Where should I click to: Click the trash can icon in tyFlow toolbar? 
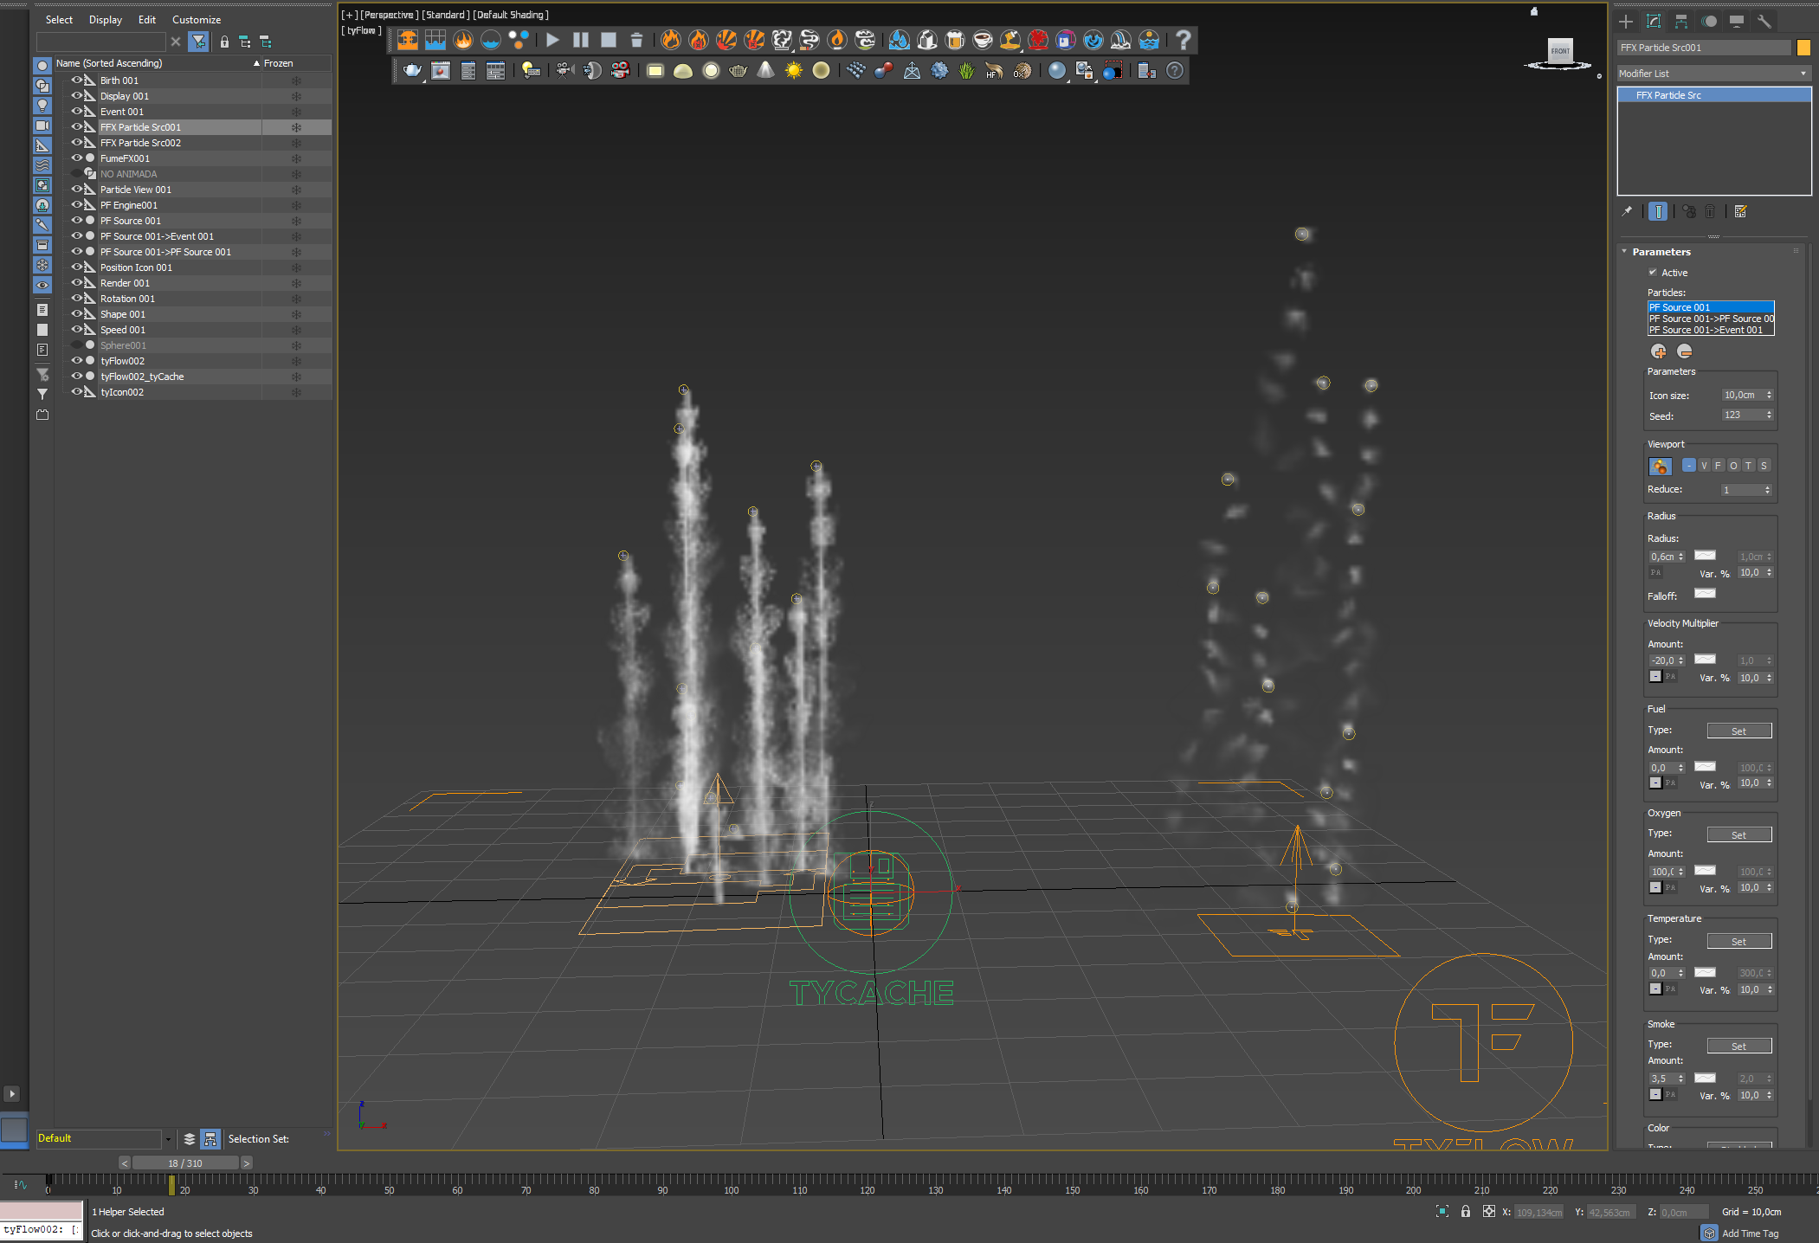[636, 40]
